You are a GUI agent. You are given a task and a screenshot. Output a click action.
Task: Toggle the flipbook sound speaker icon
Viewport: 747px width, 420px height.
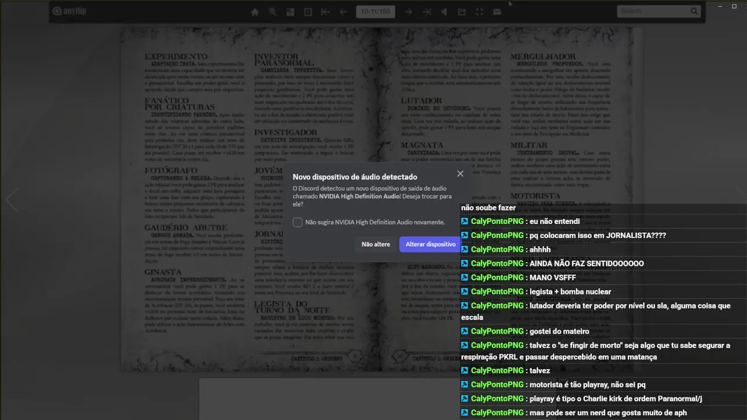point(444,12)
